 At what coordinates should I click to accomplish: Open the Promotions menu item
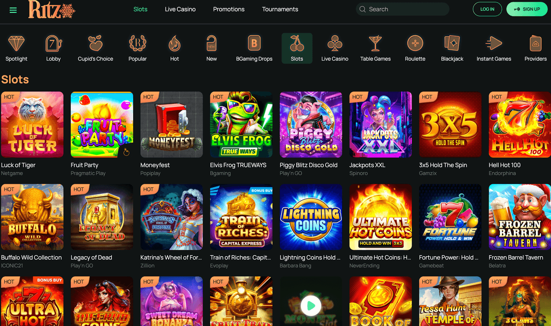tap(229, 9)
